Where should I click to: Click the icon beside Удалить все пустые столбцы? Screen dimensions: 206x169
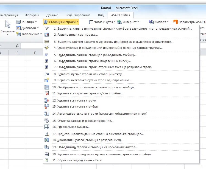tap(47, 106)
